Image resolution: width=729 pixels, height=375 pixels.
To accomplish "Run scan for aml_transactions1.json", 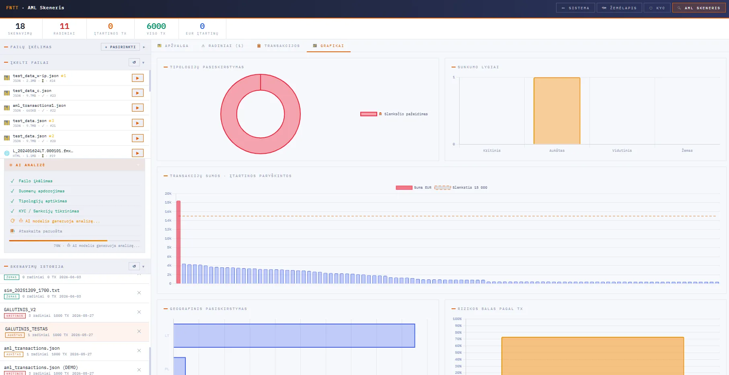I will (x=138, y=108).
